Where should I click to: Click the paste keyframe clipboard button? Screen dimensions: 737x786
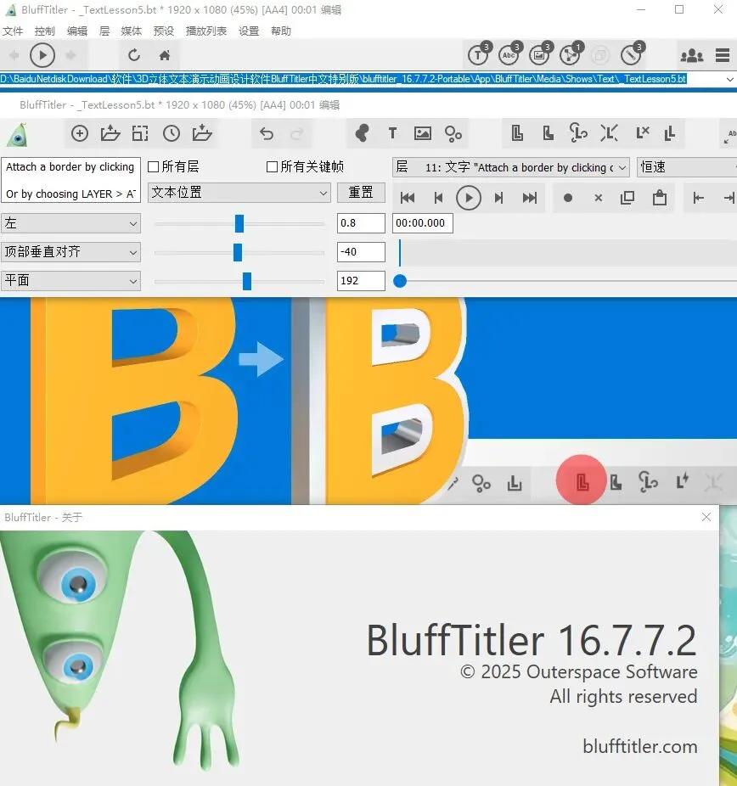pos(659,198)
